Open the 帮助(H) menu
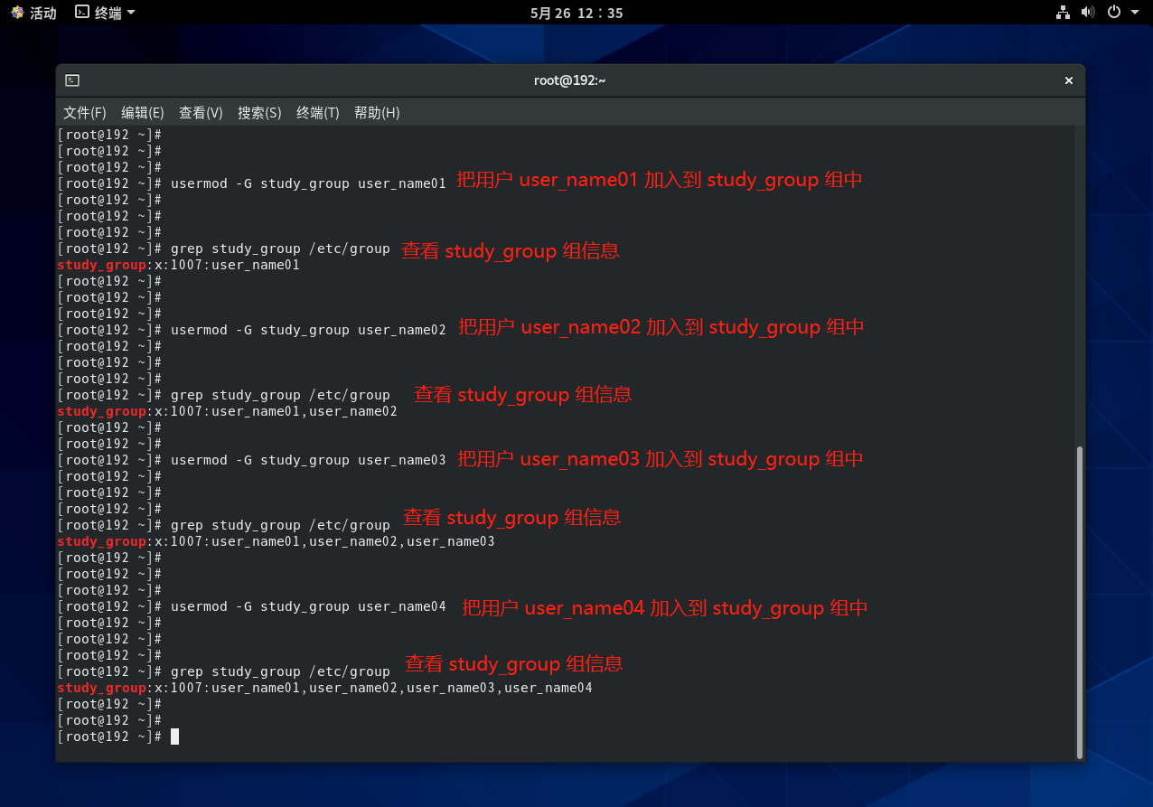 coord(377,113)
